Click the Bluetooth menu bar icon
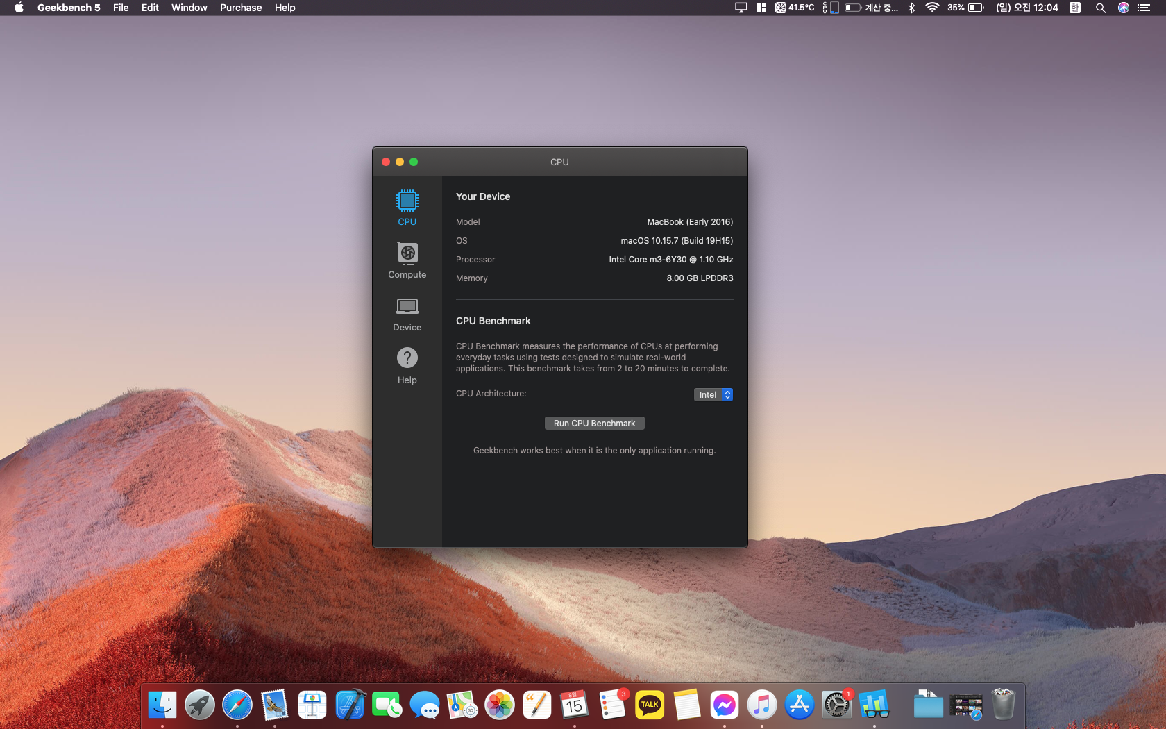Viewport: 1166px width, 729px height. pyautogui.click(x=912, y=8)
